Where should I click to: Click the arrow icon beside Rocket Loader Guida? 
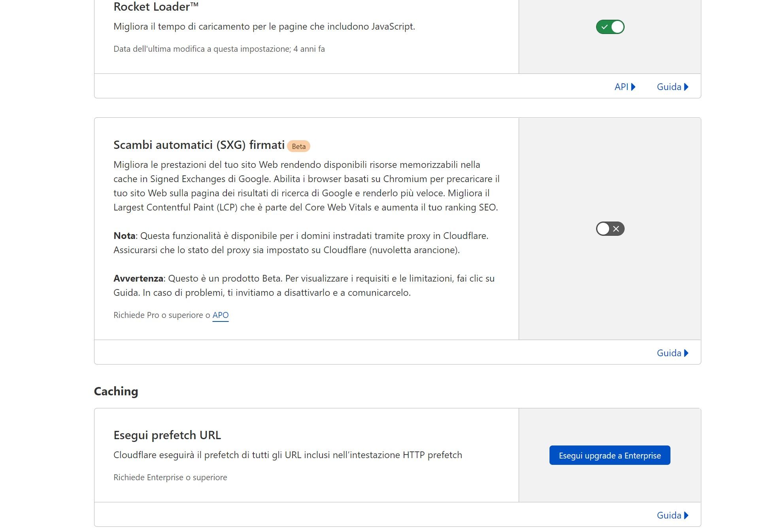(686, 87)
